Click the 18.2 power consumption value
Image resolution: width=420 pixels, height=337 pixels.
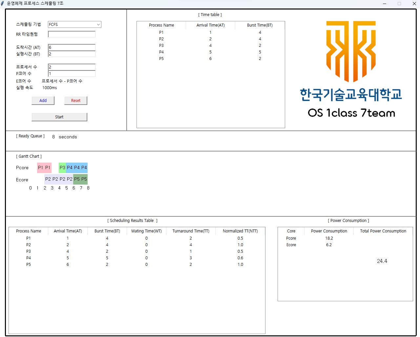[329, 238]
